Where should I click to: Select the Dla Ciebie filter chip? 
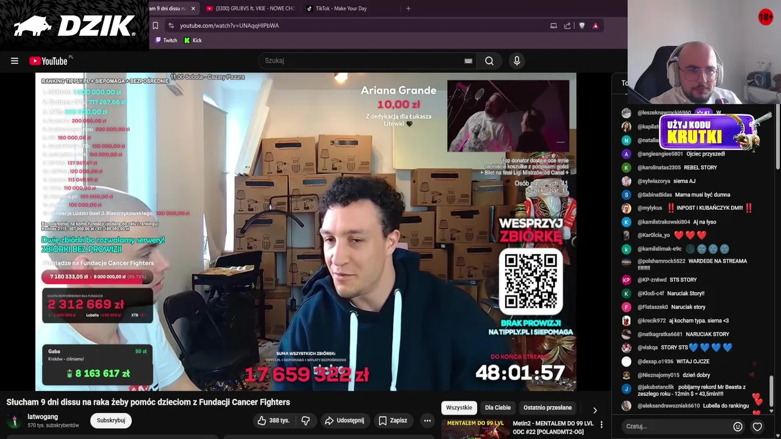(497, 407)
